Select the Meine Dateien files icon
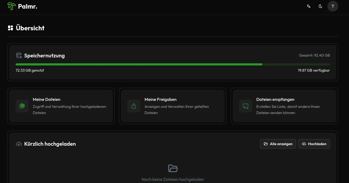 [22, 106]
